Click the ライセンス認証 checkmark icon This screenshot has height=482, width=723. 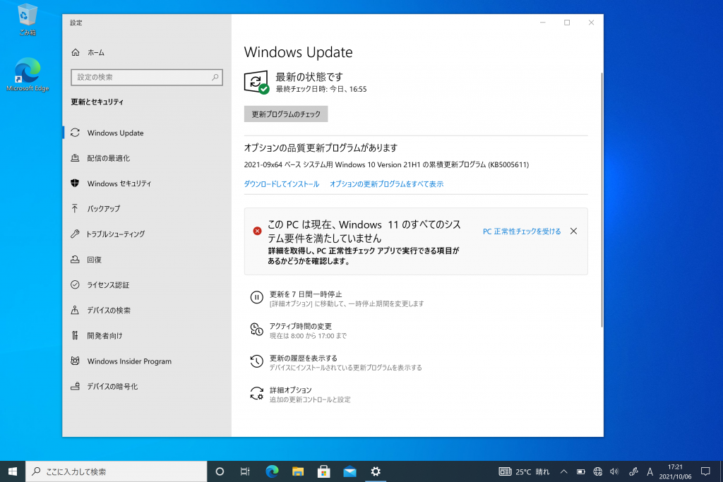(75, 285)
